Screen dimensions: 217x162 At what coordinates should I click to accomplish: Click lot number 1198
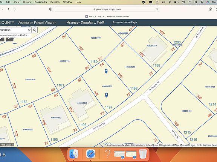click(x=134, y=88)
